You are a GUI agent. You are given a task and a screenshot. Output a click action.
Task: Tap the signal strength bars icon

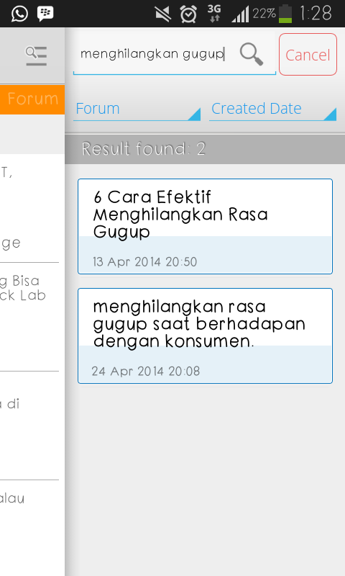point(241,14)
